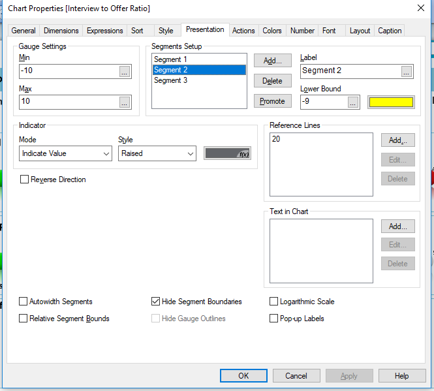Enable Reverse Direction checkbox
Viewport: 434px width, 391px height.
pos(25,180)
